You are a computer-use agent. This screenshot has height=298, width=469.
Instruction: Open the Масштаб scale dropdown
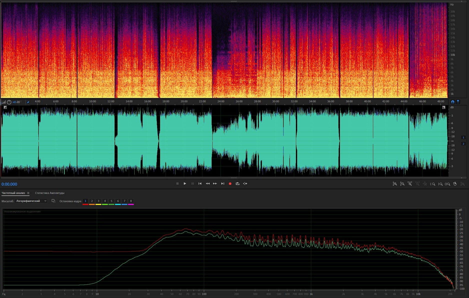click(31, 201)
